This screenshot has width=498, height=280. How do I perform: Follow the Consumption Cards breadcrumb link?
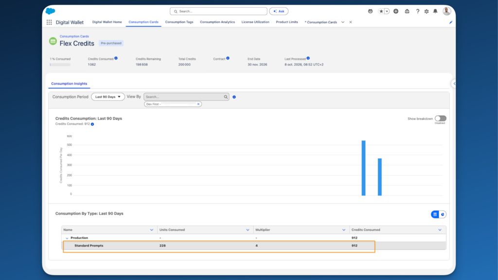pyautogui.click(x=74, y=36)
